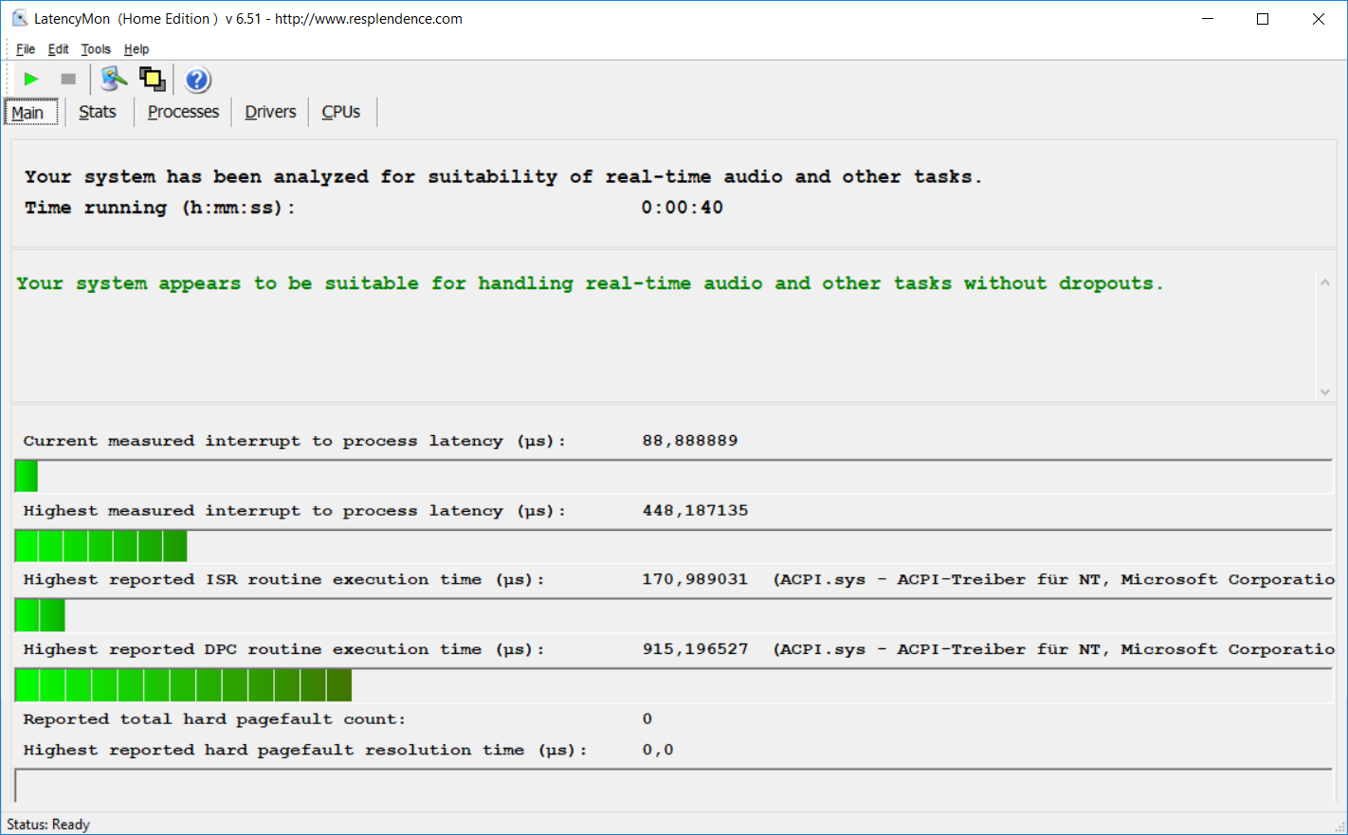Open the Tools menu
1348x835 pixels.
pos(96,49)
